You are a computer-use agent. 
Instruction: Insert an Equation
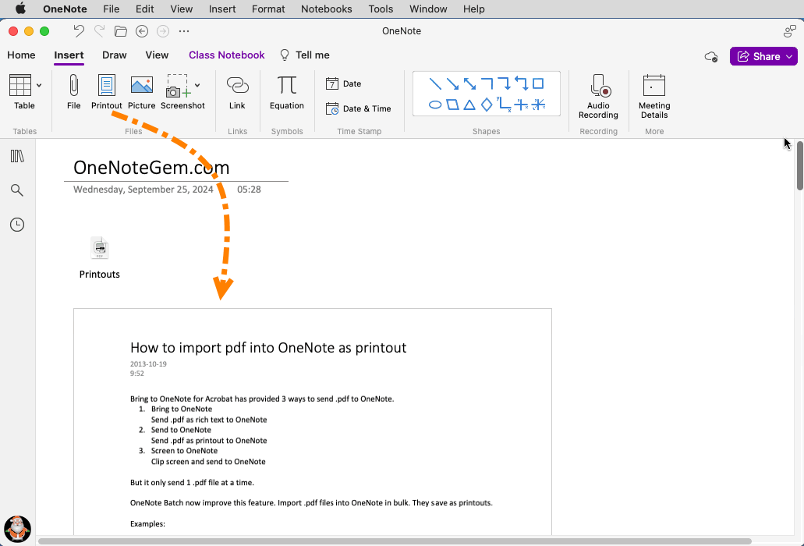(x=287, y=92)
